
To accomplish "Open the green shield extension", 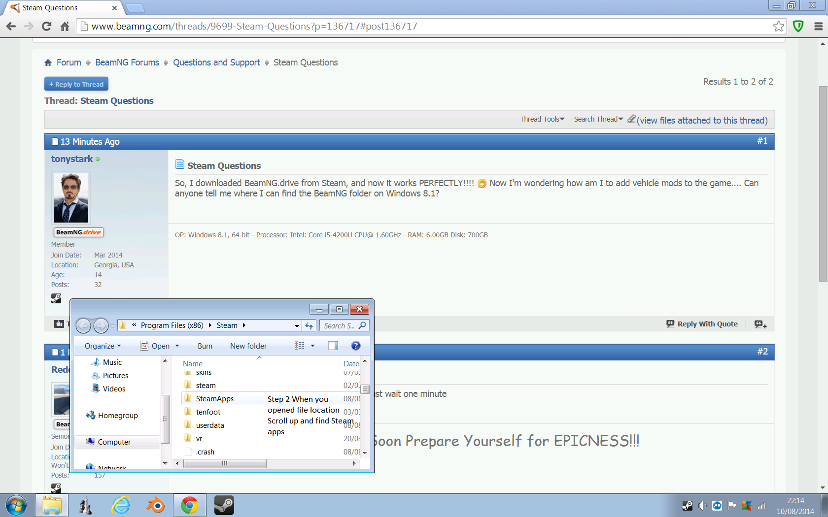I will (798, 27).
